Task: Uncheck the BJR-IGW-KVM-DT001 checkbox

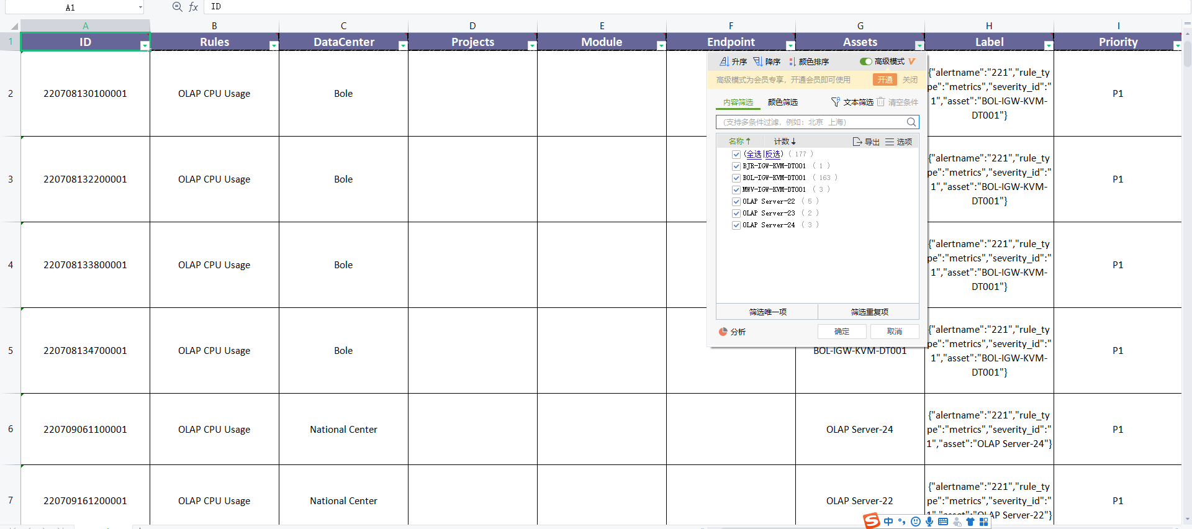Action: click(736, 166)
